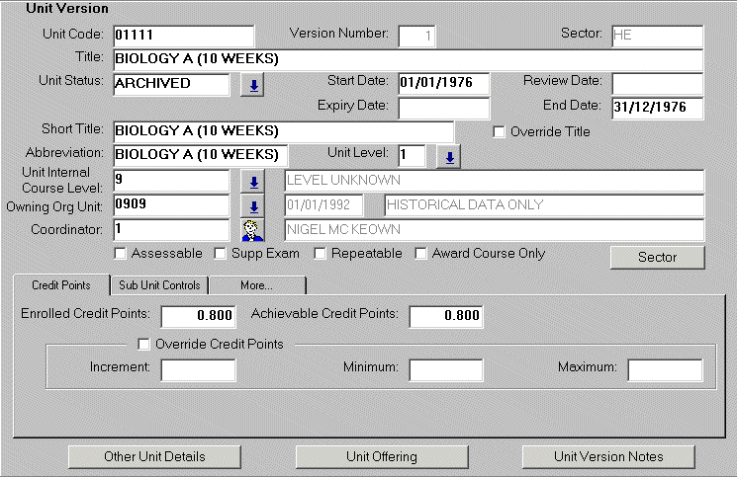The height and width of the screenshot is (477, 737).
Task: Open the Unit Status dropdown arrow
Action: (253, 85)
